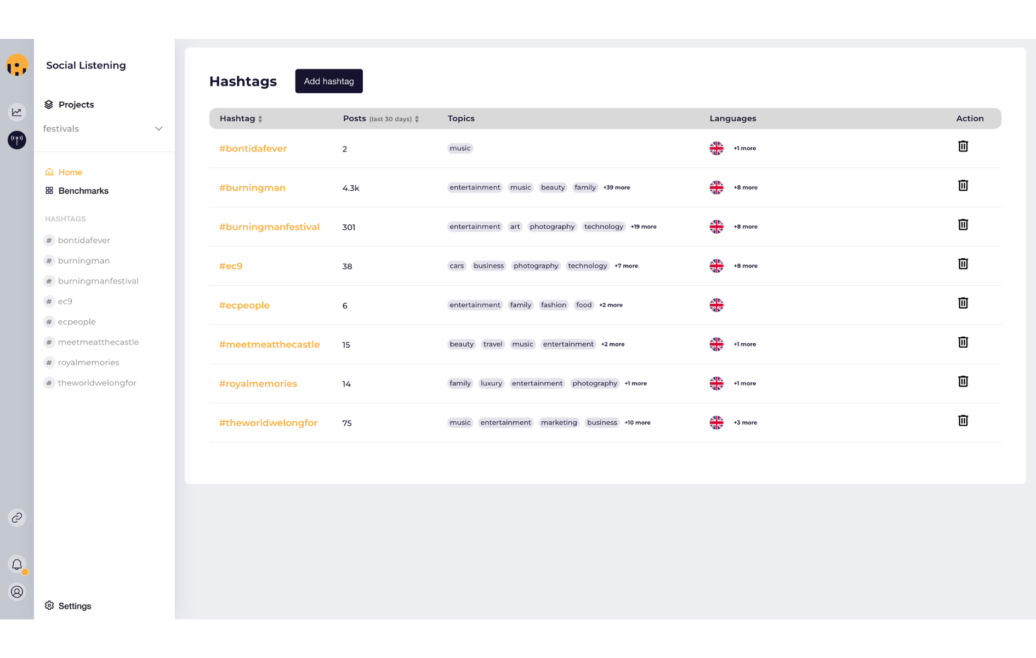
Task: Open the #ecpeople hashtag link
Action: coord(244,305)
